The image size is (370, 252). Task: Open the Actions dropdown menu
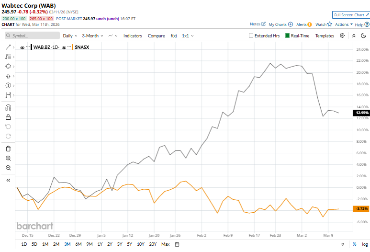coord(344,24)
